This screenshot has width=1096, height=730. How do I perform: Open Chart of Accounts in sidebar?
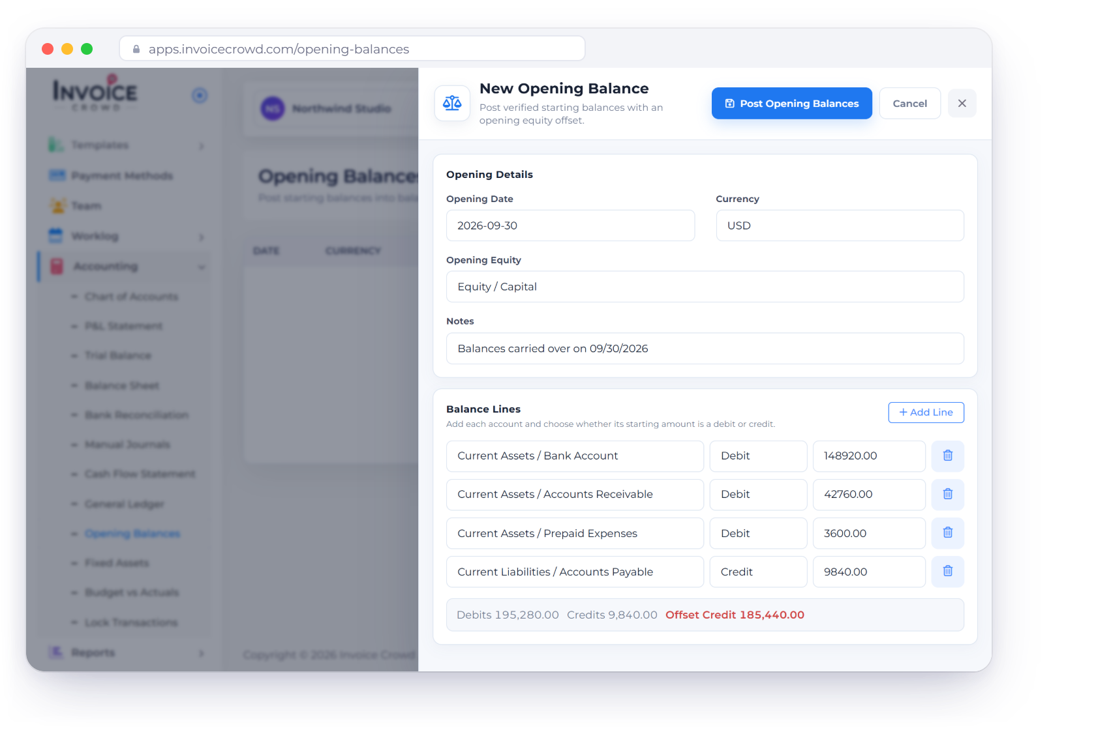(x=131, y=297)
